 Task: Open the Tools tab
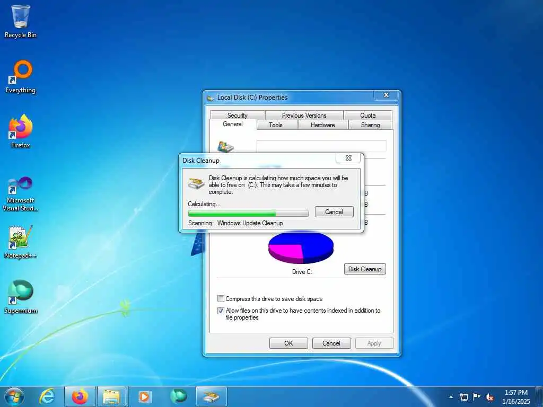276,125
